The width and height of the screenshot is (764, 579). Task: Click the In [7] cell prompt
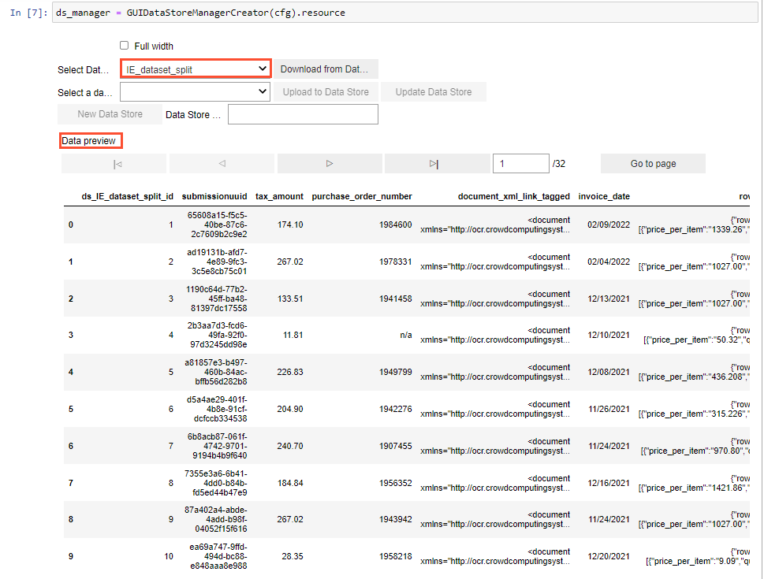coord(28,13)
